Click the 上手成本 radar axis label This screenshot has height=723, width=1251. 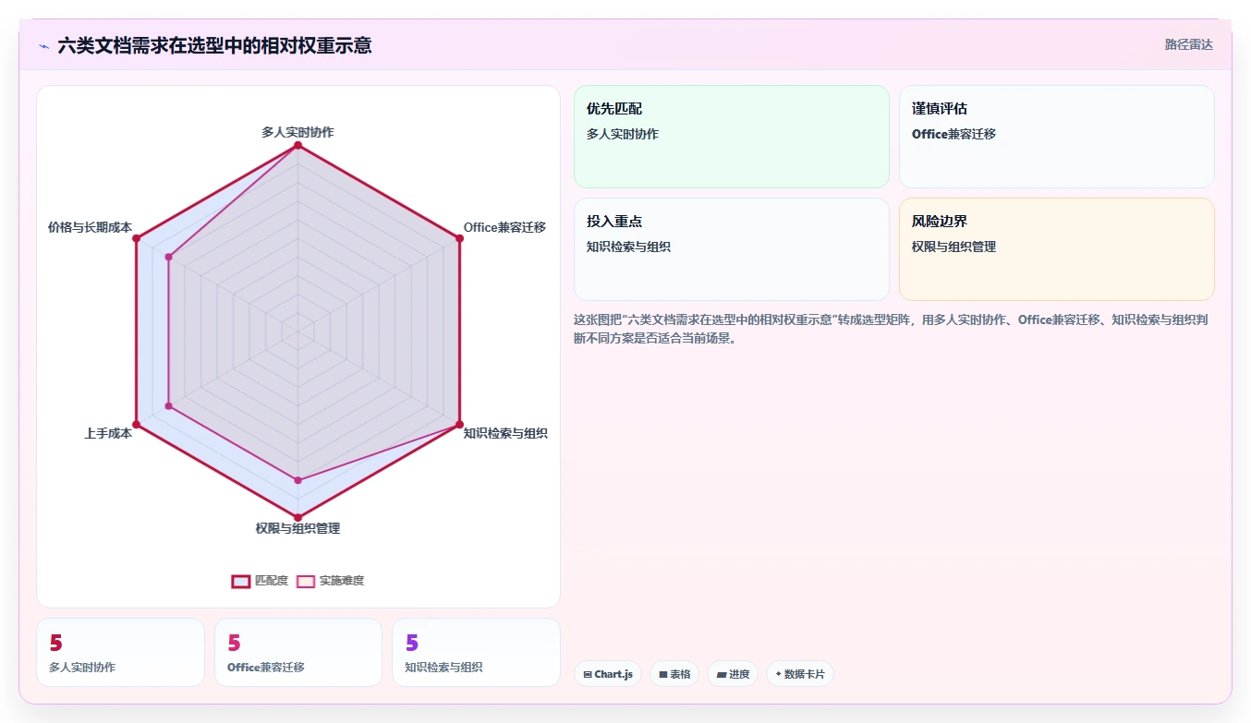tap(108, 433)
